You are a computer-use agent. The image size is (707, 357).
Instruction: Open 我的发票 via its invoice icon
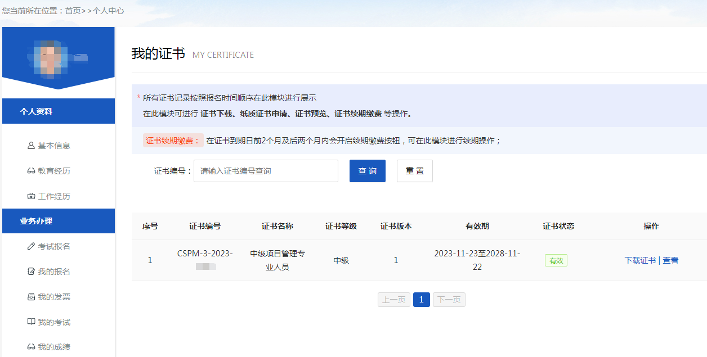pyautogui.click(x=32, y=296)
